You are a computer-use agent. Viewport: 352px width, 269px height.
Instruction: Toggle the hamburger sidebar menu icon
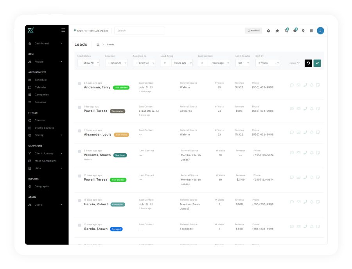point(63,30)
